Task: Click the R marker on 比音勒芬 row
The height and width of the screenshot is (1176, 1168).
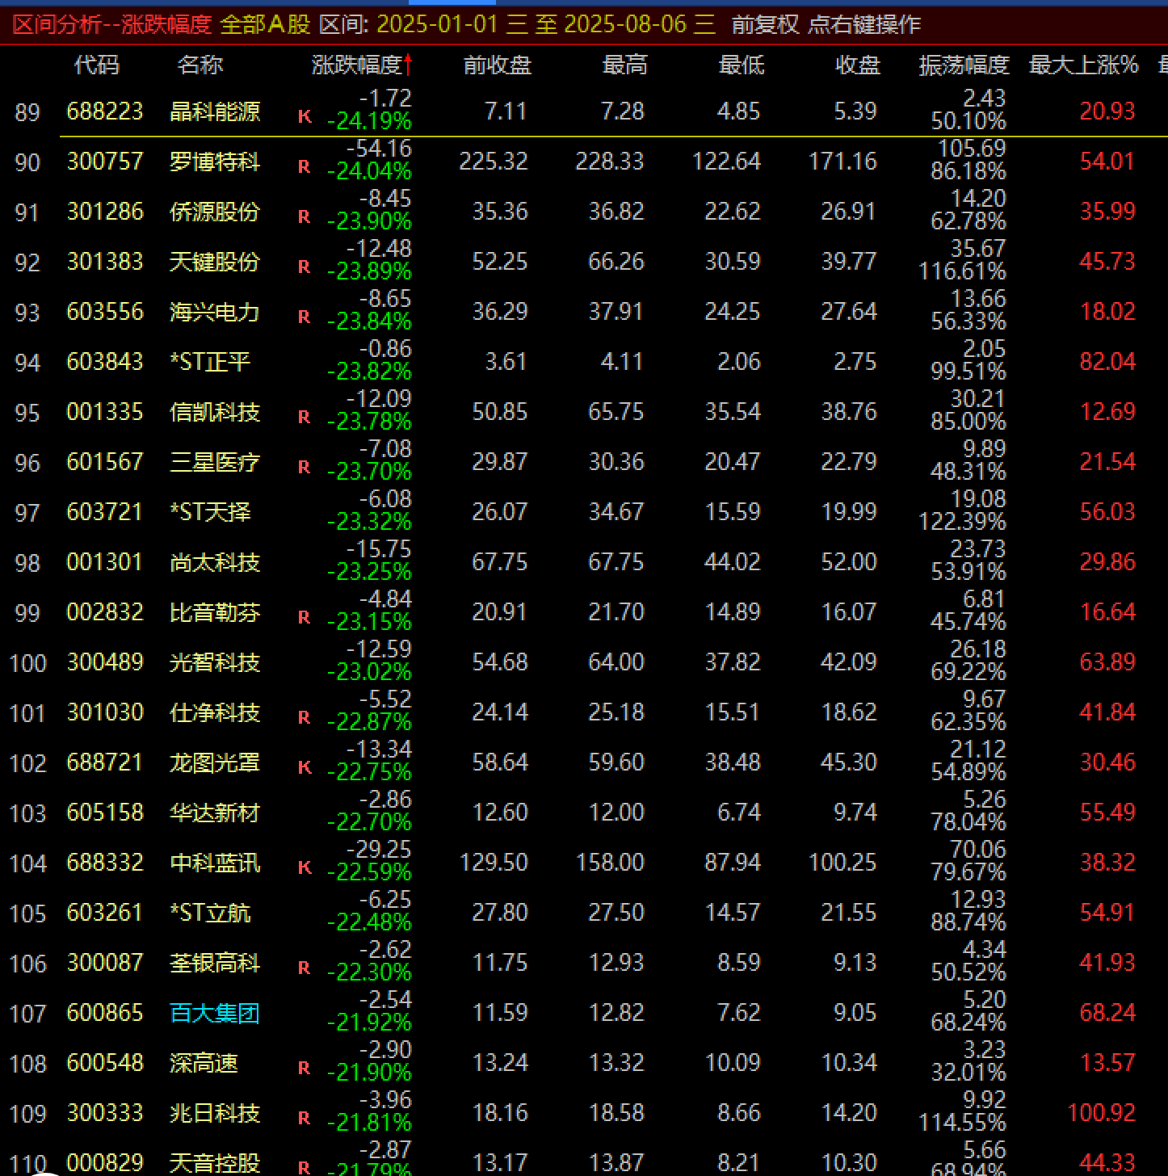Action: click(305, 617)
